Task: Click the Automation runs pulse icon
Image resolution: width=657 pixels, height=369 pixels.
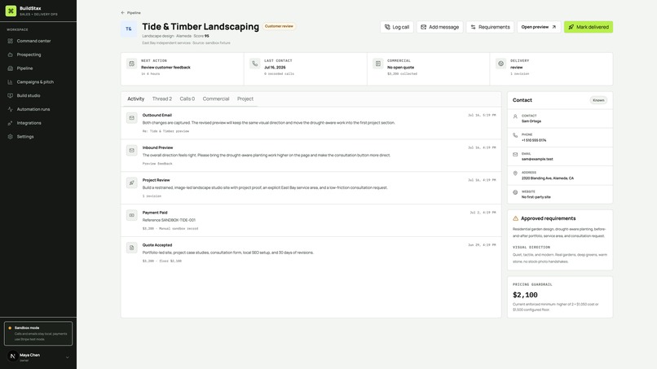Action: 10,109
